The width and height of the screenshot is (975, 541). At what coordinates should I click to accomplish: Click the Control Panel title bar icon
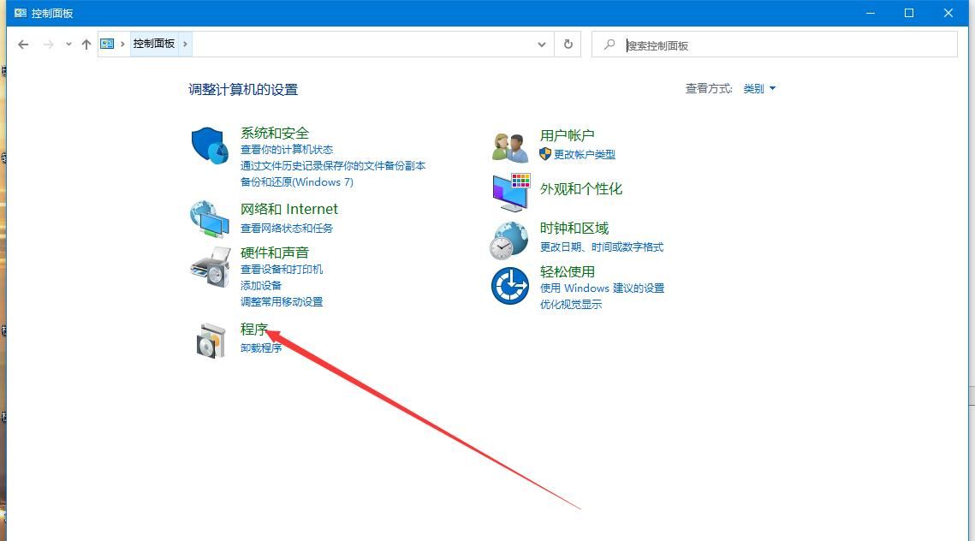(x=20, y=13)
